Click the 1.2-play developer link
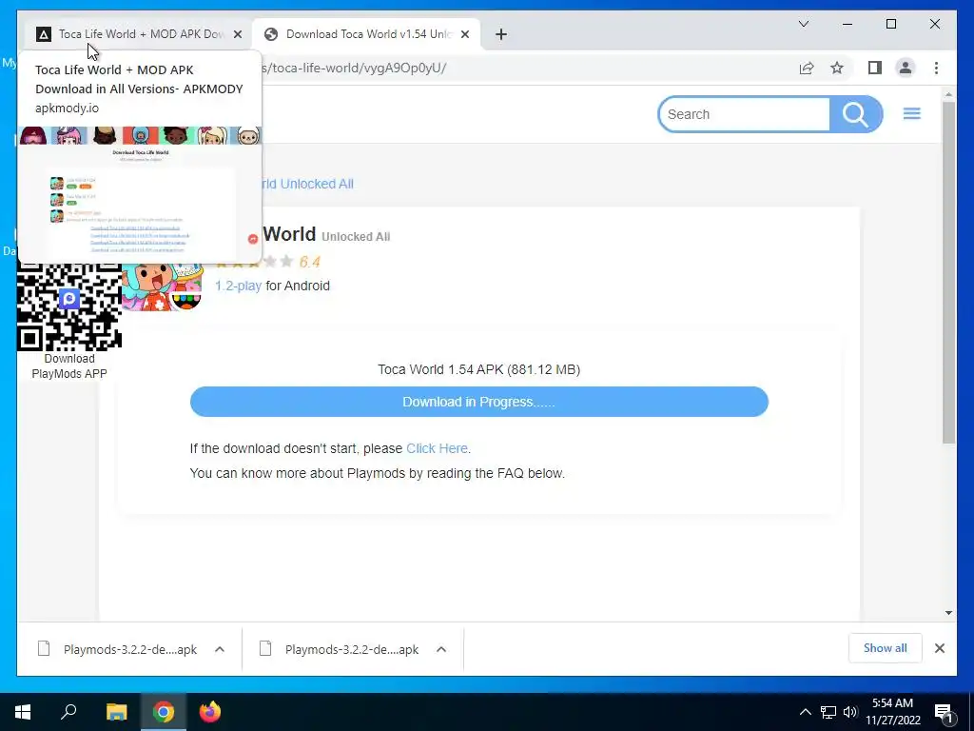Screen dimensions: 974x731 (238, 286)
